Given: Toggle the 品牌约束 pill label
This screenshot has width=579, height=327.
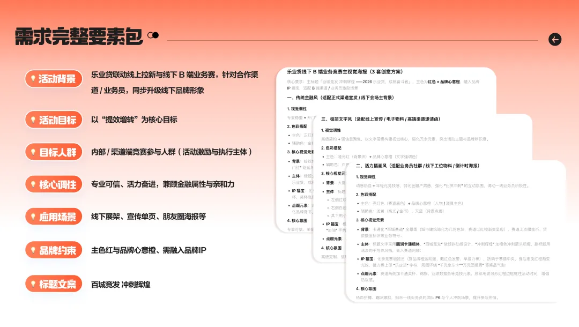Looking at the screenshot, I should pos(56,250).
